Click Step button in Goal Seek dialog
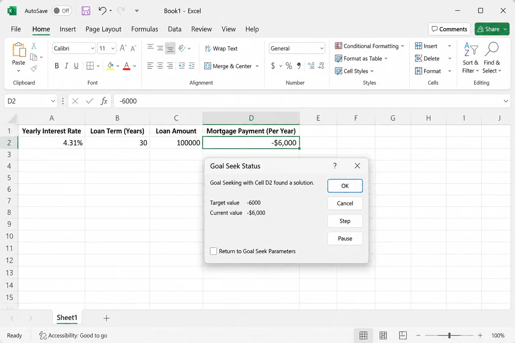Viewport: 515px width, 343px height. click(x=345, y=221)
